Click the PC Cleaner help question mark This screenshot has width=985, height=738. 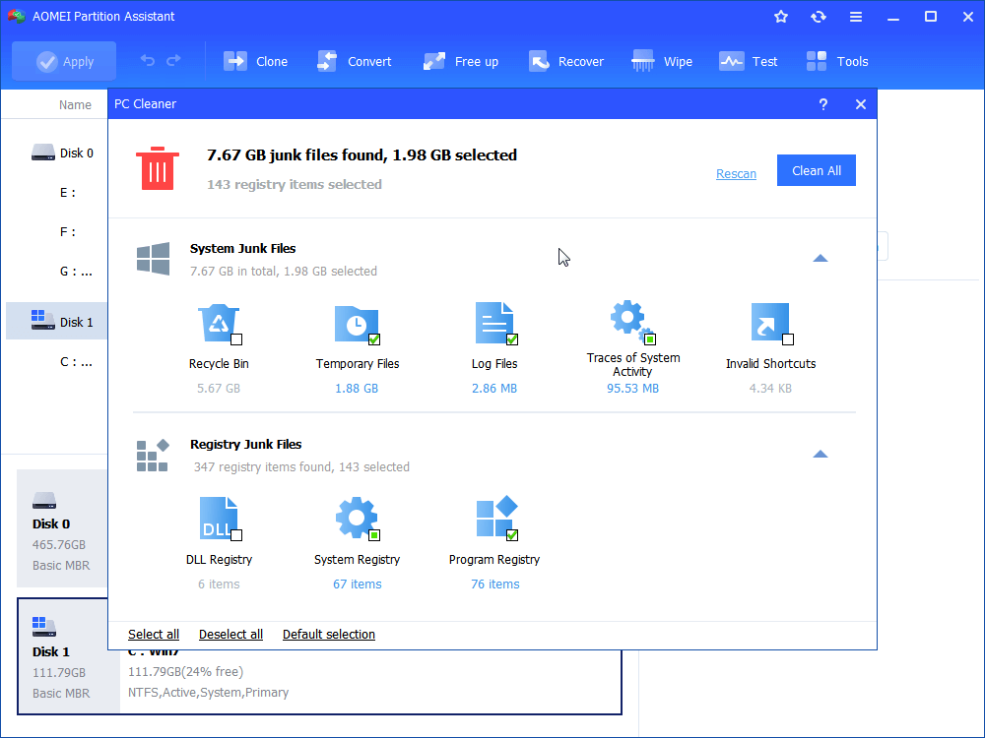click(x=822, y=103)
